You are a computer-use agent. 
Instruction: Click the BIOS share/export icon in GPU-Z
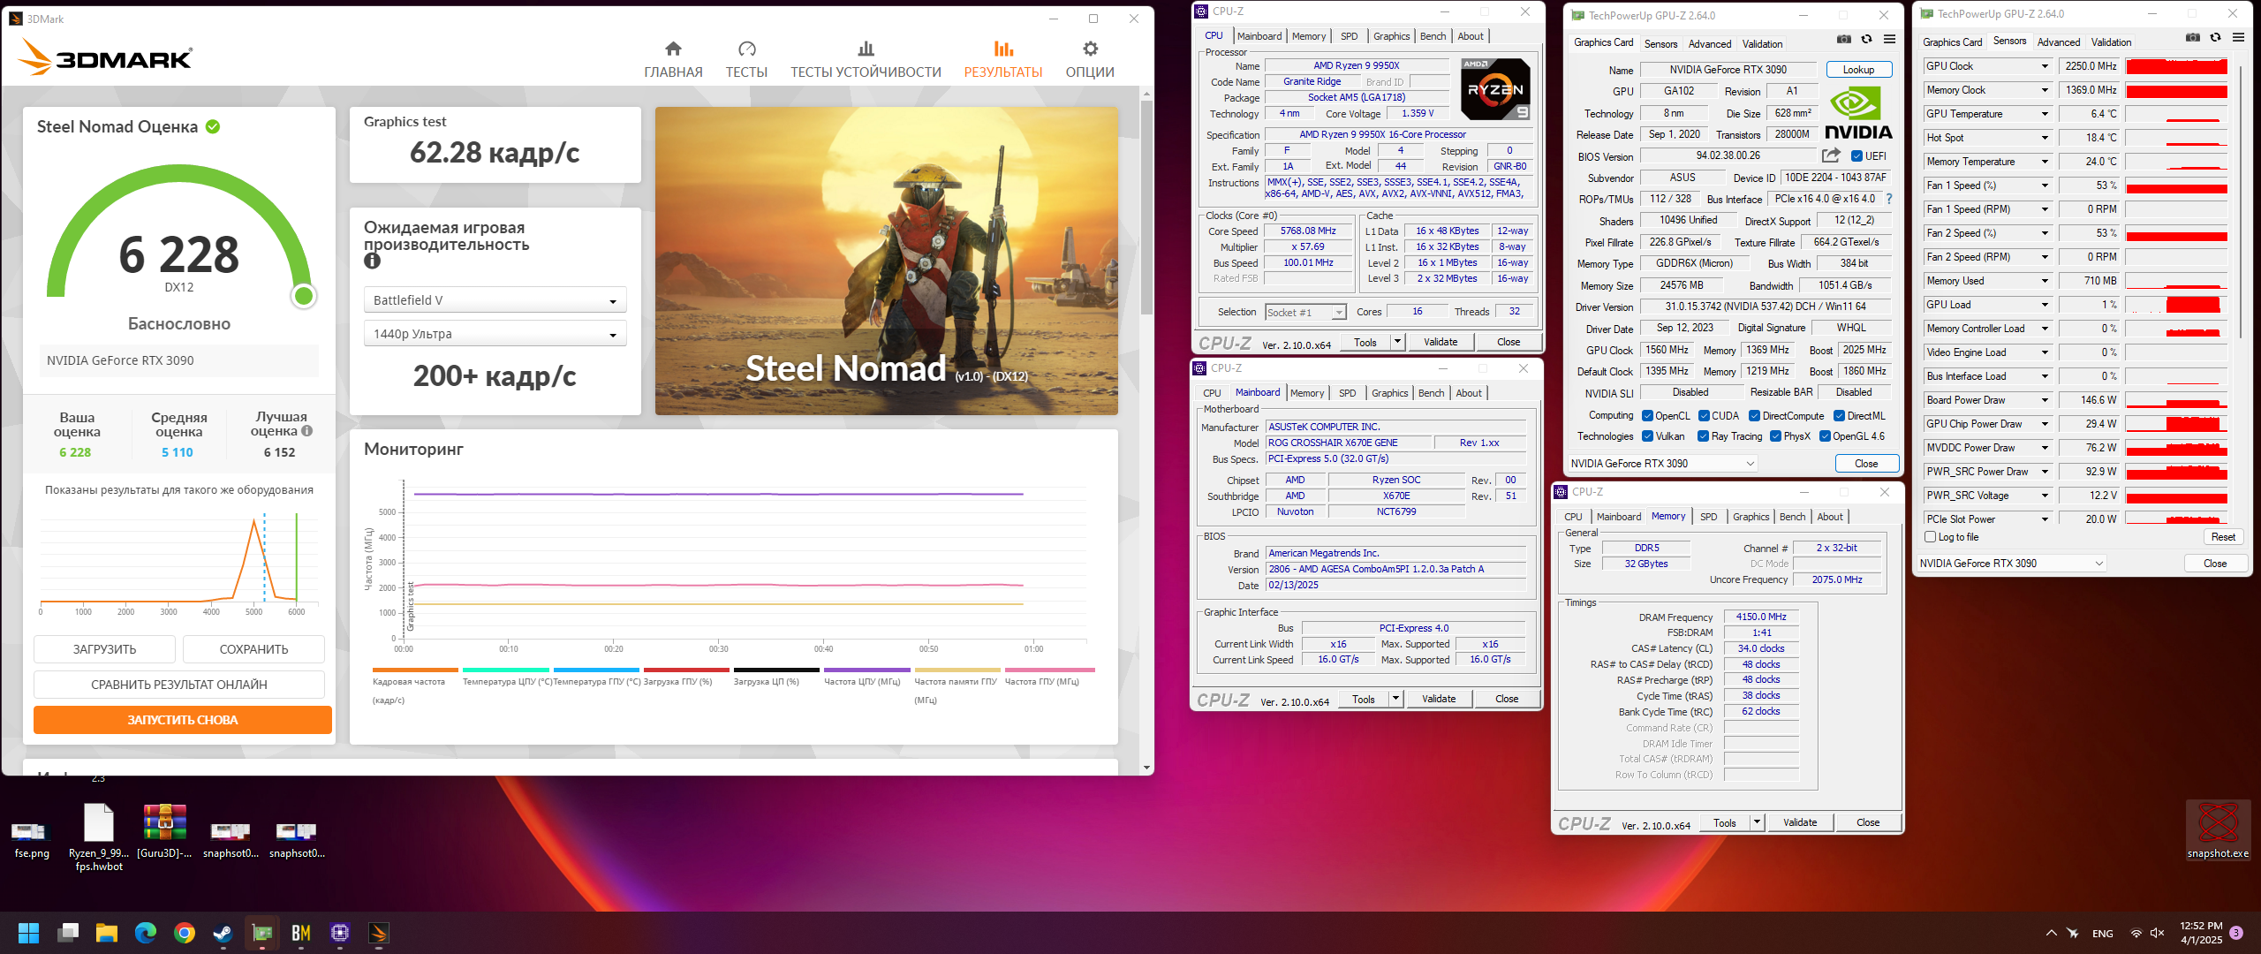1831,155
